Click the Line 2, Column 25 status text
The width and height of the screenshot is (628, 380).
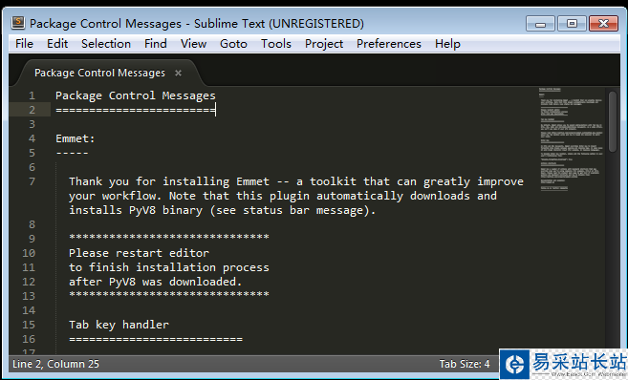pyautogui.click(x=55, y=364)
